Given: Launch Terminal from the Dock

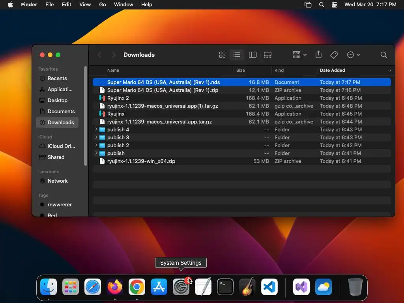Looking at the screenshot, I should pos(225,287).
